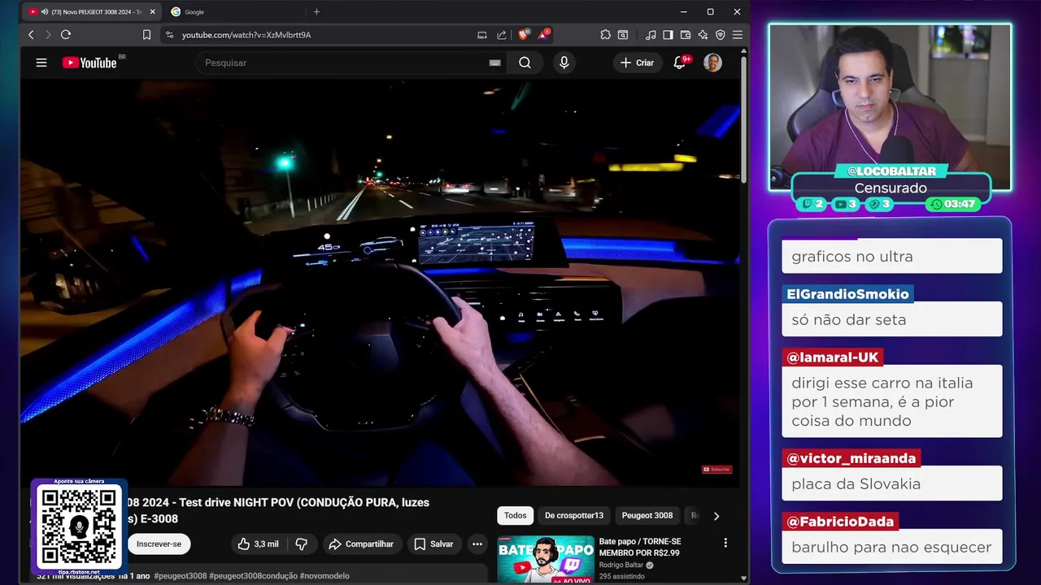Image resolution: width=1041 pixels, height=585 pixels.
Task: Open options menu for Bate papo video
Action: point(725,543)
